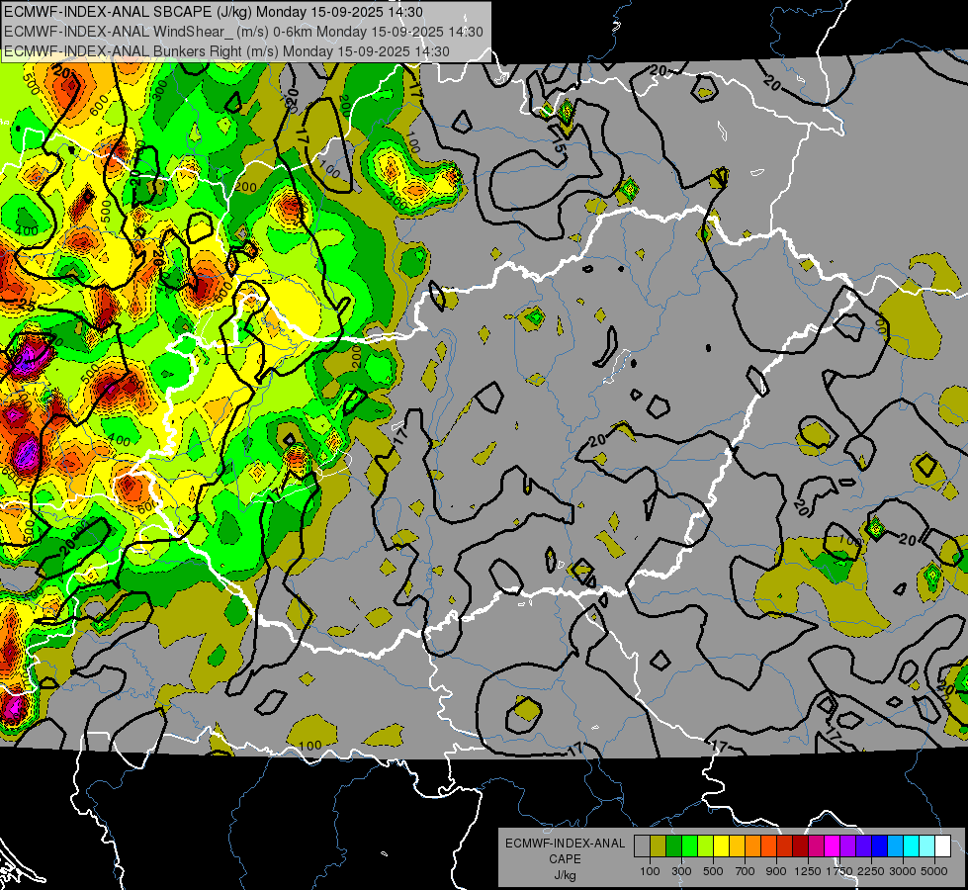
Task: Select the Bunkers Right (m/s) title line
Action: click(x=226, y=51)
